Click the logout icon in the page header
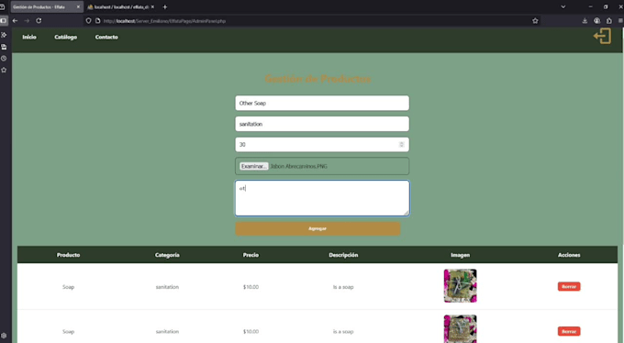Viewport: 624px width, 343px height. pos(602,37)
